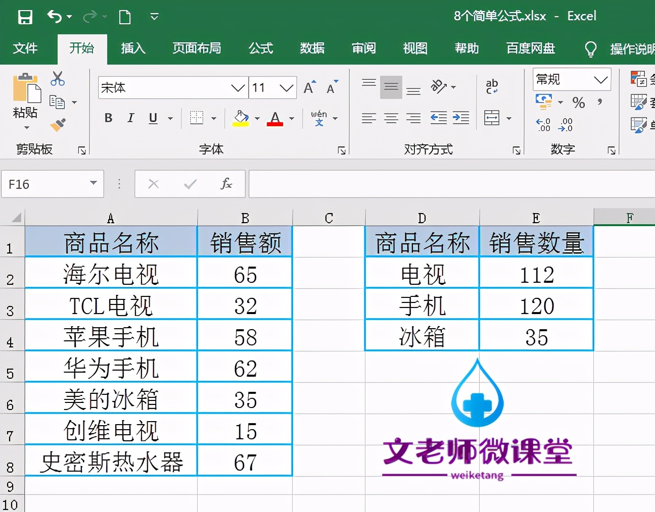The width and height of the screenshot is (655, 512).
Task: Click the Copy icon in clipboard group
Action: click(x=58, y=101)
